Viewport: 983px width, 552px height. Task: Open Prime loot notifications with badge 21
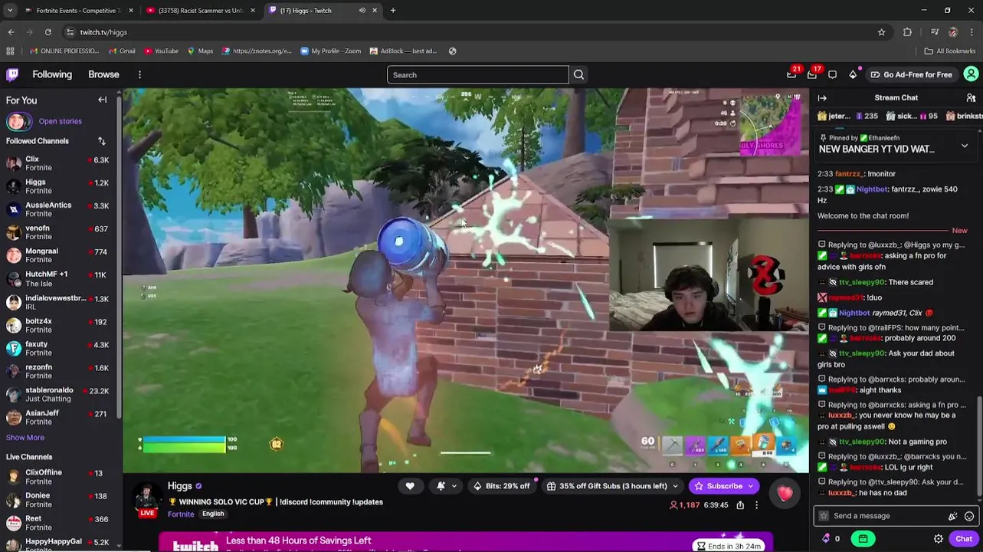tap(791, 74)
